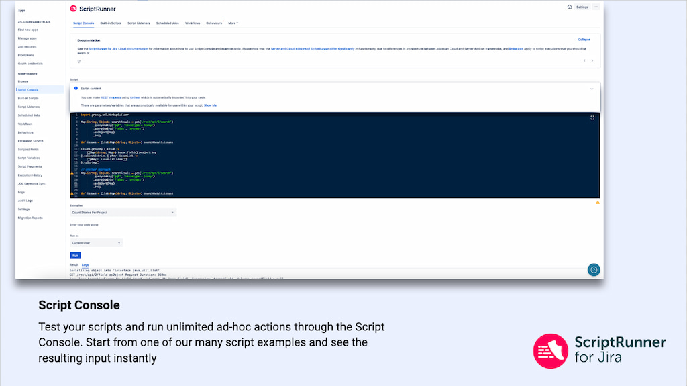Screen dimensions: 687x386
Task: Open Server and Cloud editions differ link
Action: pyautogui.click(x=313, y=49)
